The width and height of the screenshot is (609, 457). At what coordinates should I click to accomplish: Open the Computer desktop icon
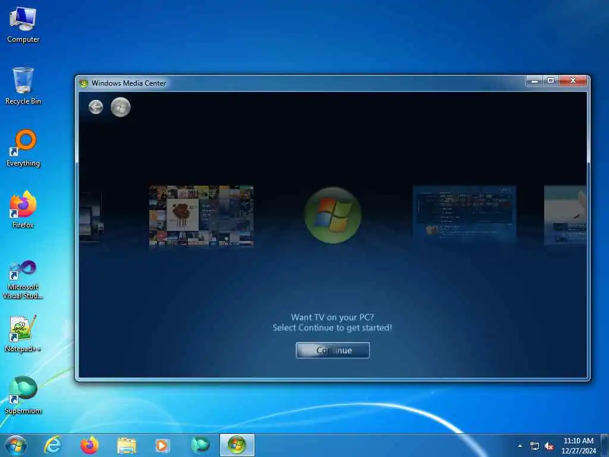click(x=23, y=25)
